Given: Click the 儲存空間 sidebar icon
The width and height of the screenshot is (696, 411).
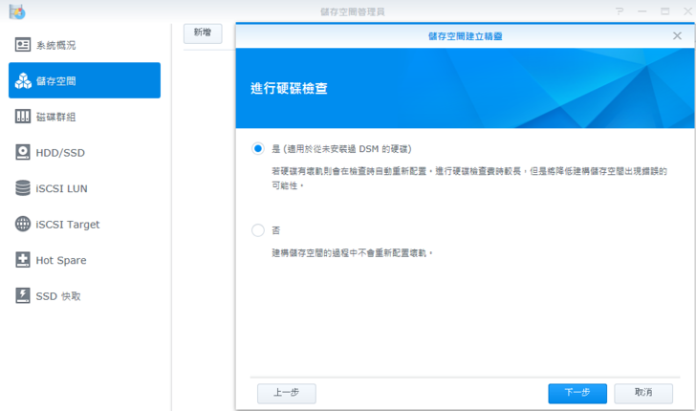Looking at the screenshot, I should click(23, 81).
